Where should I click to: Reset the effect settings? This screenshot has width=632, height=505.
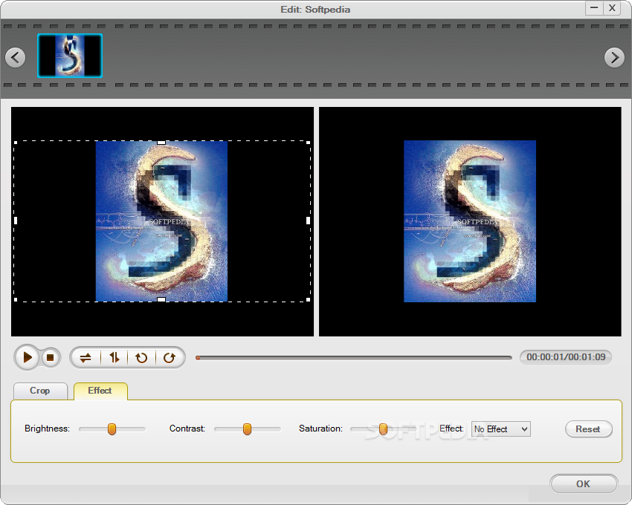(x=588, y=429)
